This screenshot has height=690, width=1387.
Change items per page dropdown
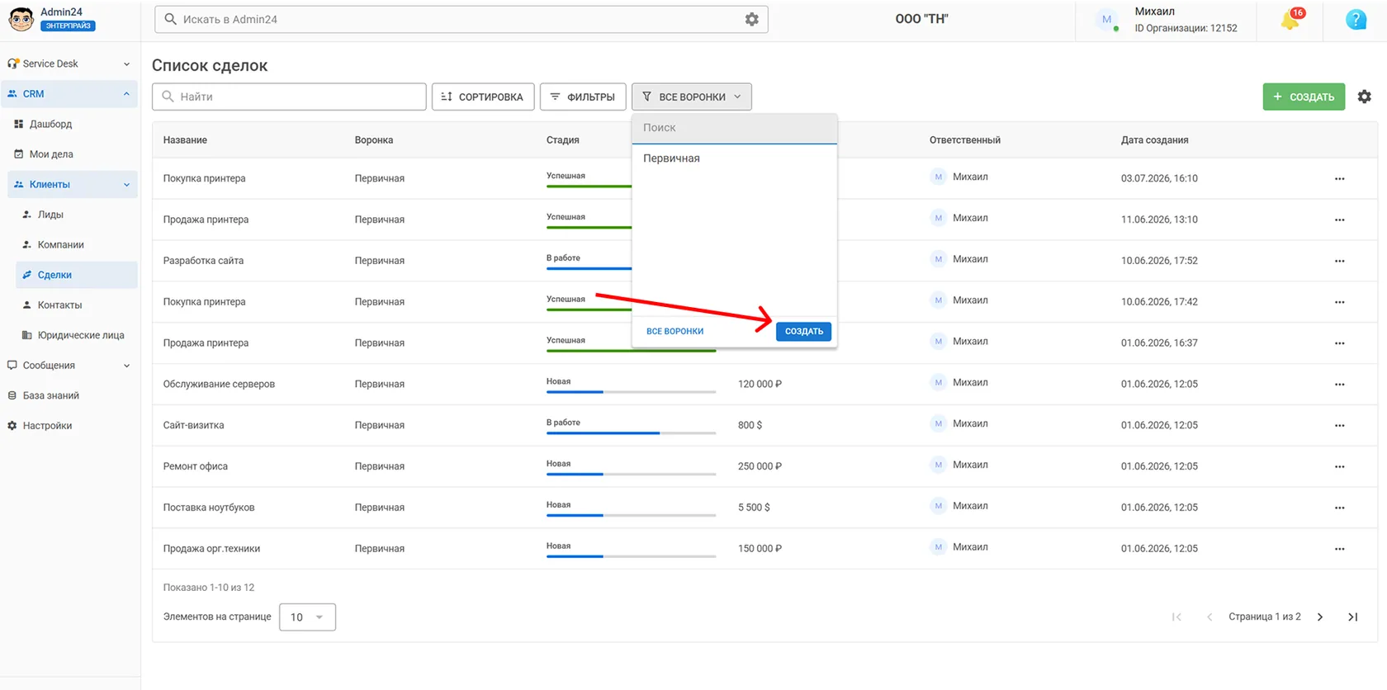(x=307, y=617)
